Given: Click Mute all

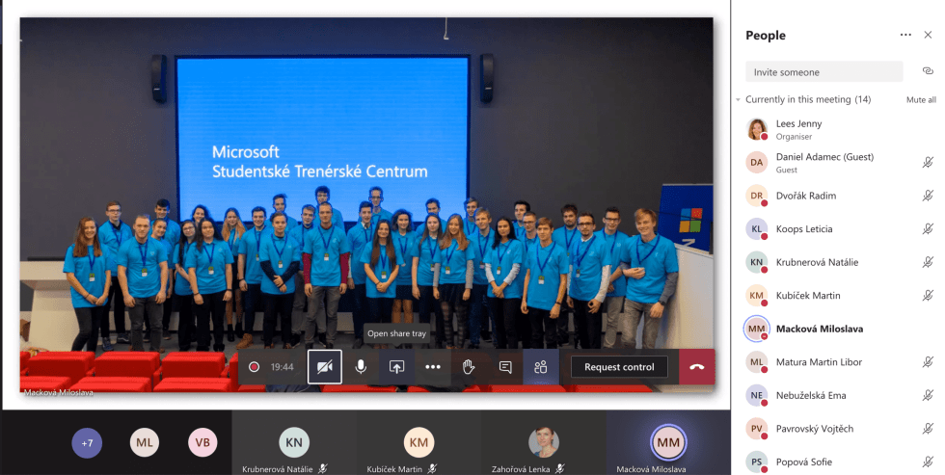Looking at the screenshot, I should coord(921,100).
